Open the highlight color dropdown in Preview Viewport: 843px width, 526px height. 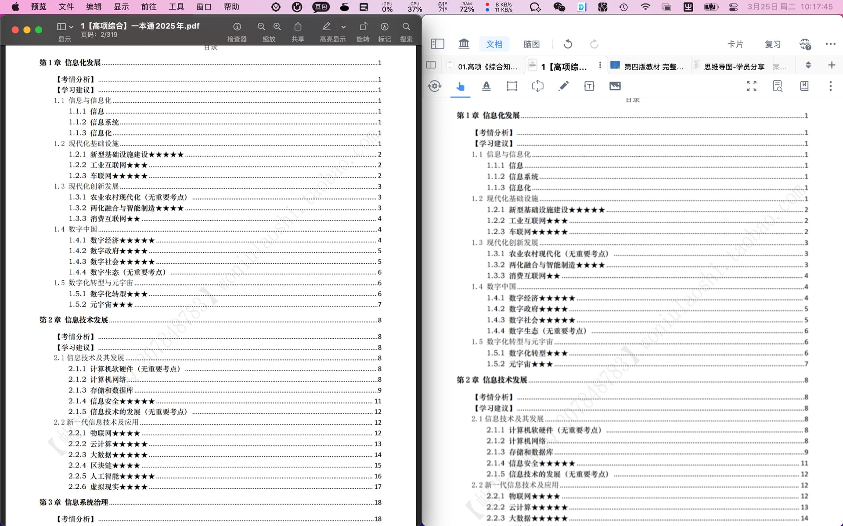click(x=343, y=27)
